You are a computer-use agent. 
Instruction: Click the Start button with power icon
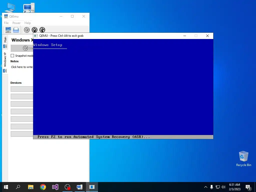(x=22, y=48)
